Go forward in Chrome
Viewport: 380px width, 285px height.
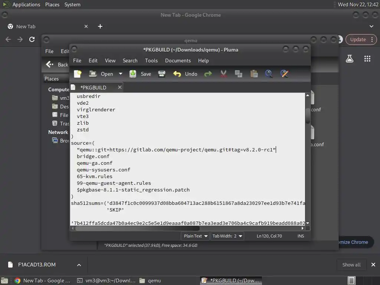[x=20, y=39]
